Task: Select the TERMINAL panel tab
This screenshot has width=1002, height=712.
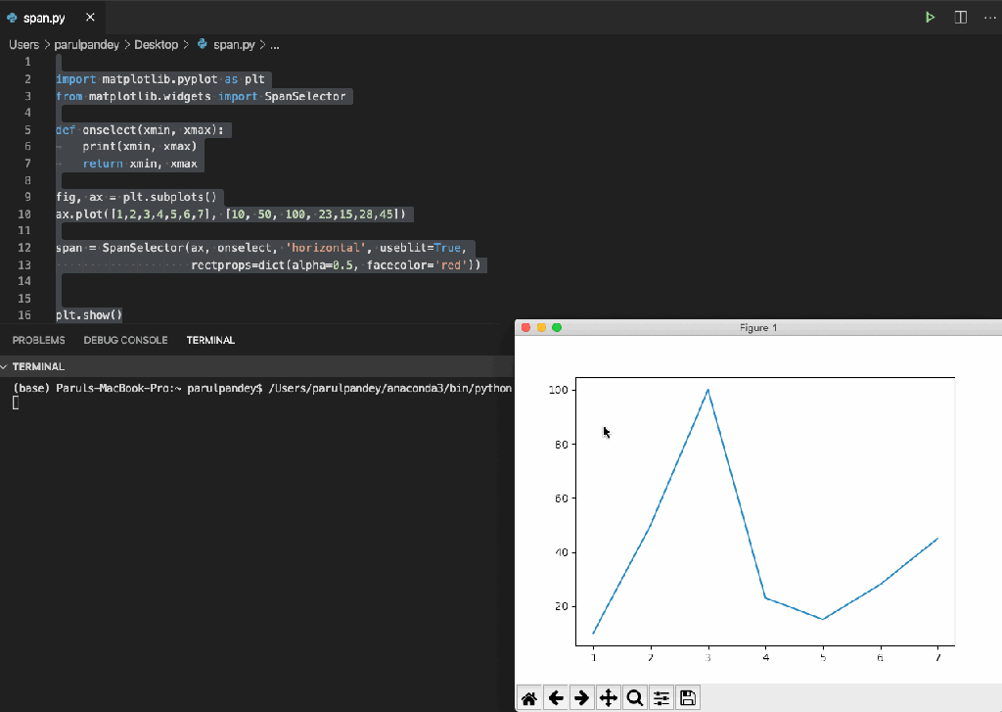Action: (210, 340)
